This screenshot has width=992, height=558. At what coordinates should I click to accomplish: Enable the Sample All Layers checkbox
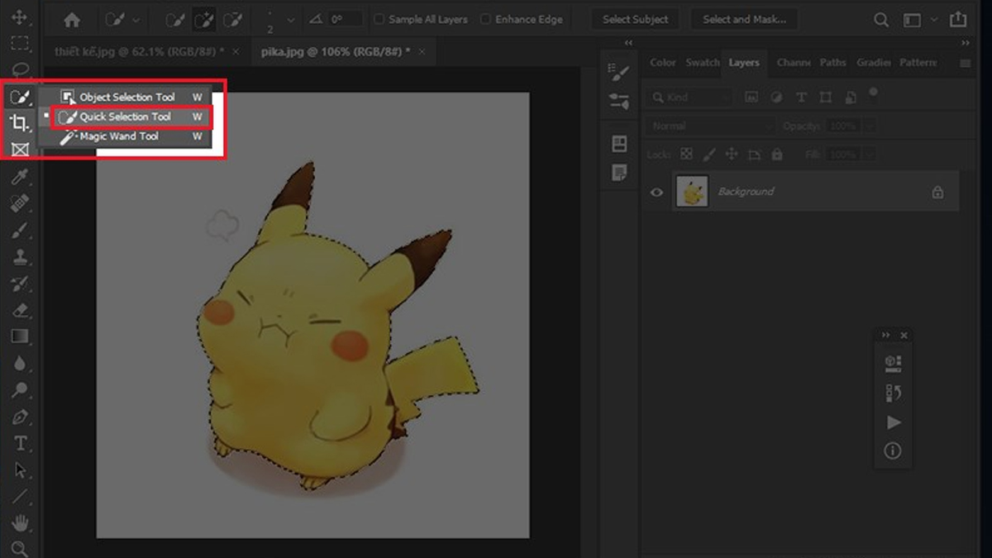click(x=379, y=19)
